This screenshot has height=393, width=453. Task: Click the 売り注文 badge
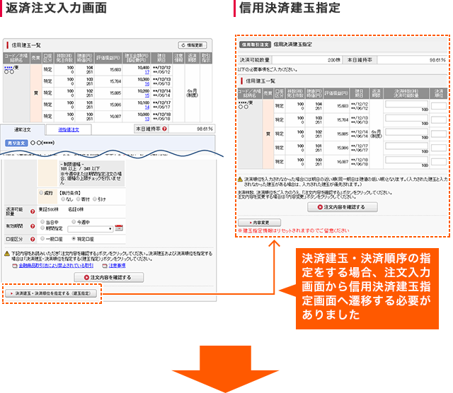[15, 142]
